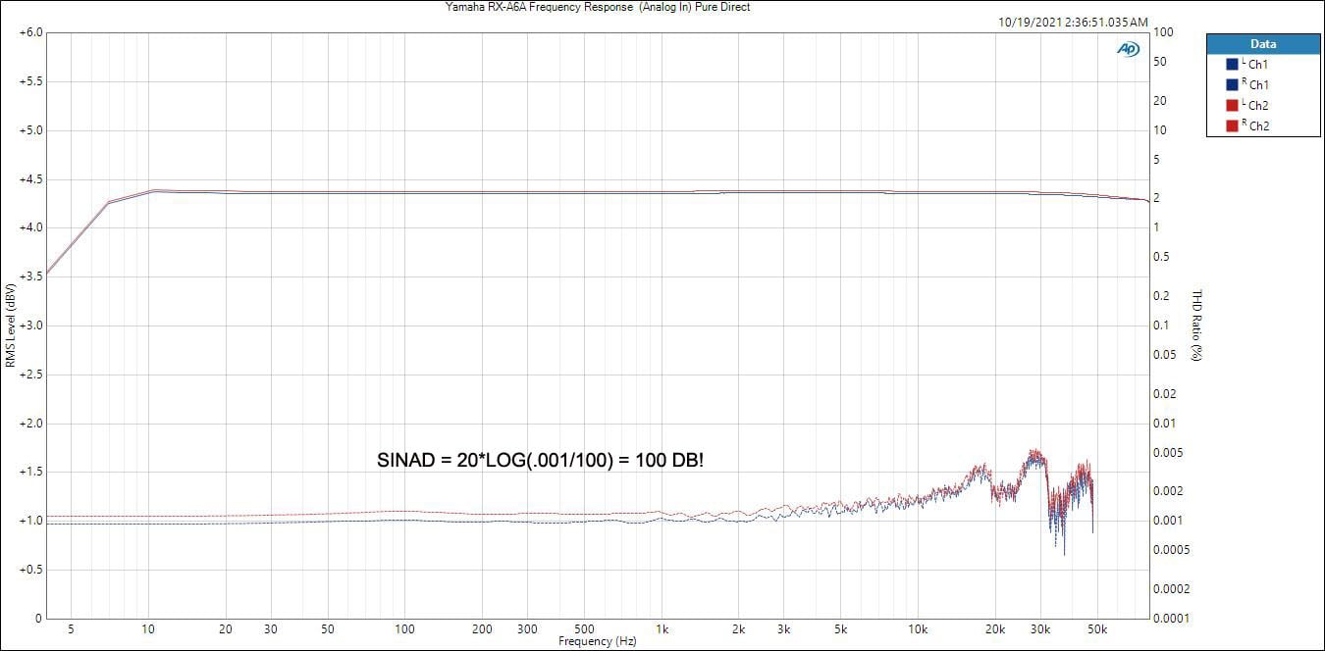
Task: Click the 0.0001 tick on the THD axis
Action: coord(1173,619)
